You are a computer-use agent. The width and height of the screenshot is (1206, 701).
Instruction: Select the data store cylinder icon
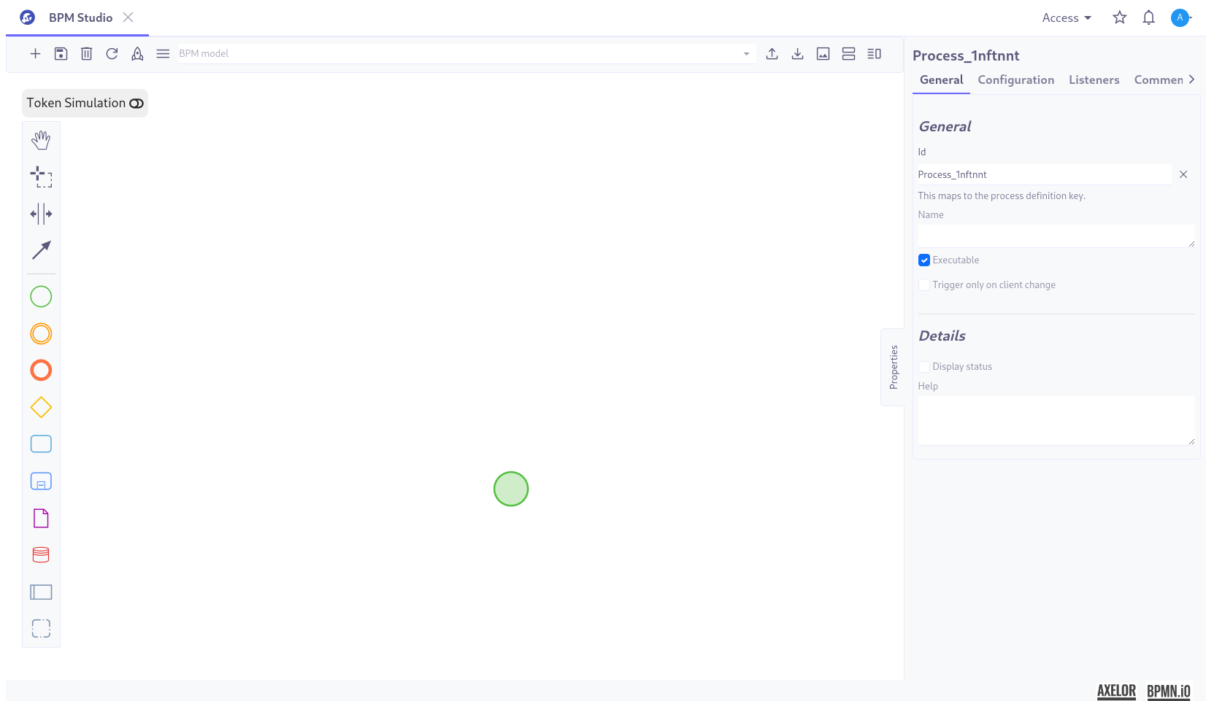click(41, 555)
